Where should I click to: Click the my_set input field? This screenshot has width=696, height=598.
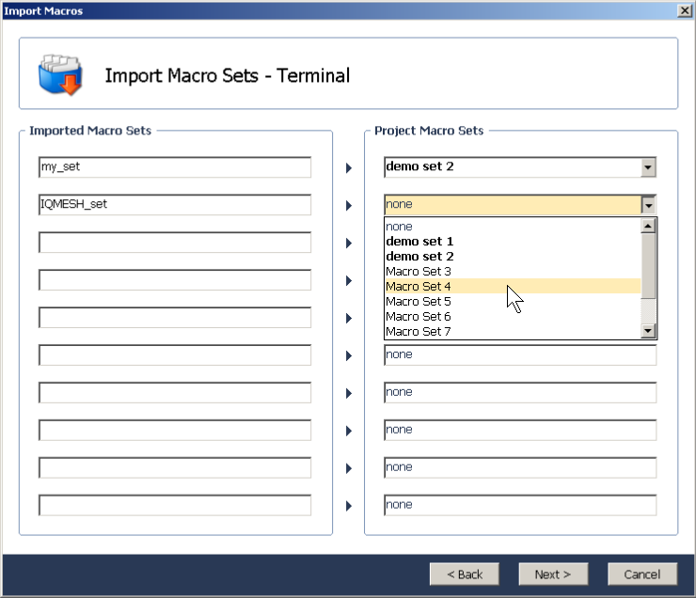pyautogui.click(x=175, y=167)
